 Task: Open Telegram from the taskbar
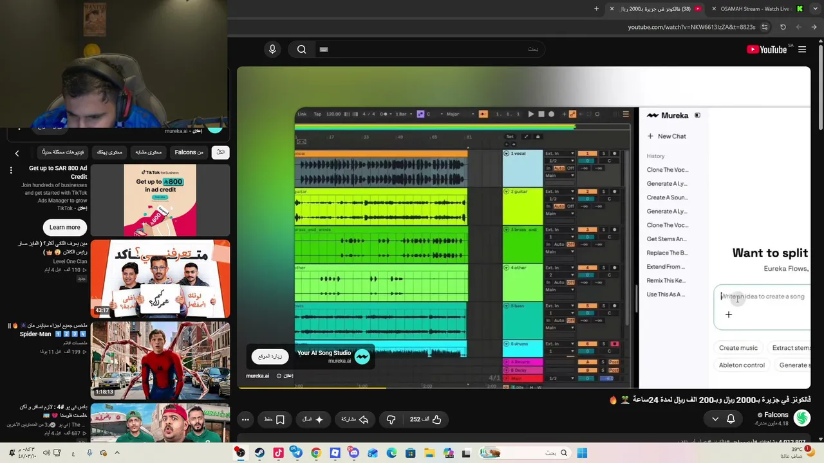tap(297, 453)
